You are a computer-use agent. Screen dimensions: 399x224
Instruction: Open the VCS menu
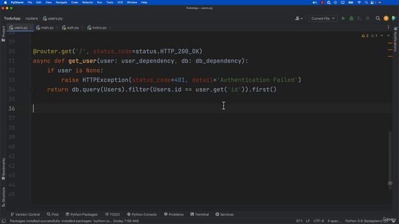tap(120, 2)
